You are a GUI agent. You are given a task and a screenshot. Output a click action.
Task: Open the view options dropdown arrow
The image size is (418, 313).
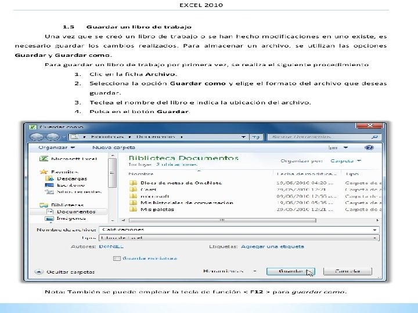(x=345, y=147)
